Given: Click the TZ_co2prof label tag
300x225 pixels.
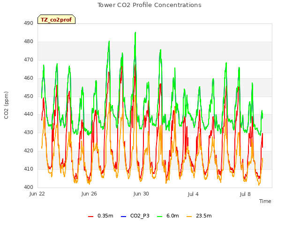Looking at the screenshot, I should pos(56,19).
